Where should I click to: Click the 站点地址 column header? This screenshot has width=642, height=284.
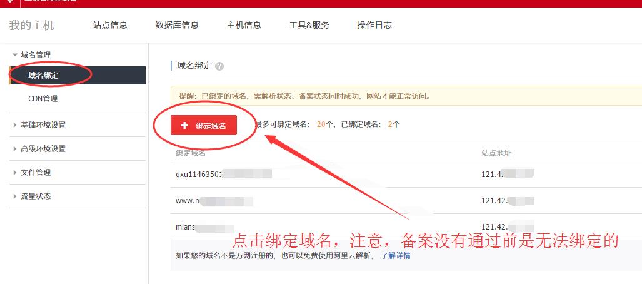click(x=496, y=153)
